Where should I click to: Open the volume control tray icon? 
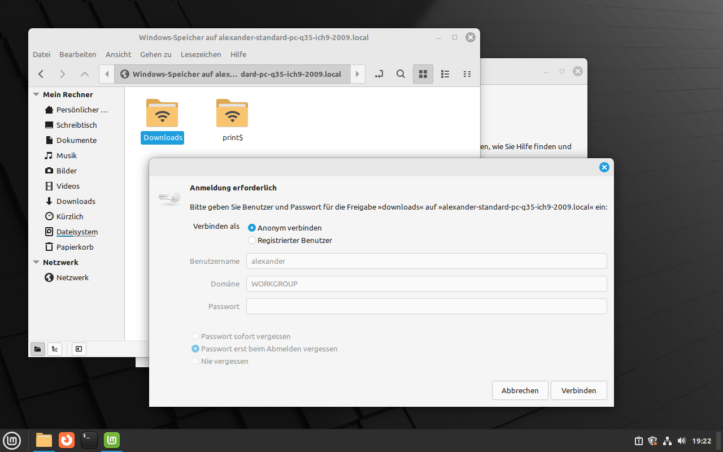681,441
